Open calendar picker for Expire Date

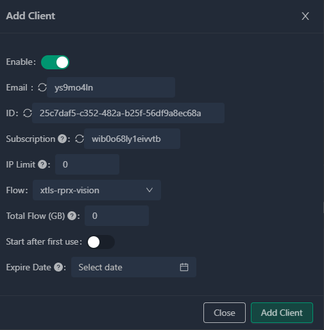click(184, 267)
